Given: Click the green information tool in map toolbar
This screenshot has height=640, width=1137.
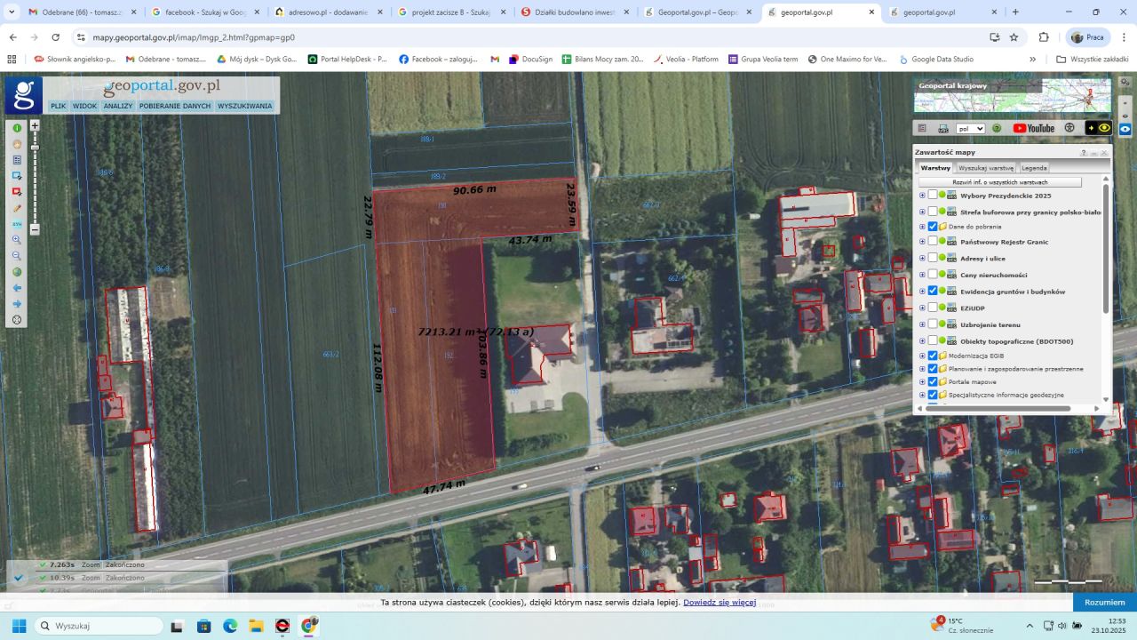Looking at the screenshot, I should point(17,128).
